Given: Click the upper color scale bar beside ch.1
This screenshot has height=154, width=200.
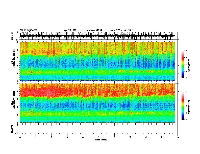Looking at the screenshot, I should coord(183,64).
